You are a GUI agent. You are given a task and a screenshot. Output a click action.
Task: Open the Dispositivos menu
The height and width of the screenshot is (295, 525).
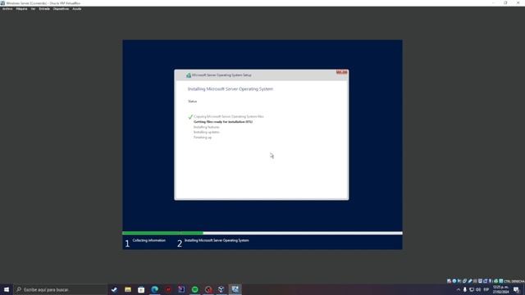61,9
